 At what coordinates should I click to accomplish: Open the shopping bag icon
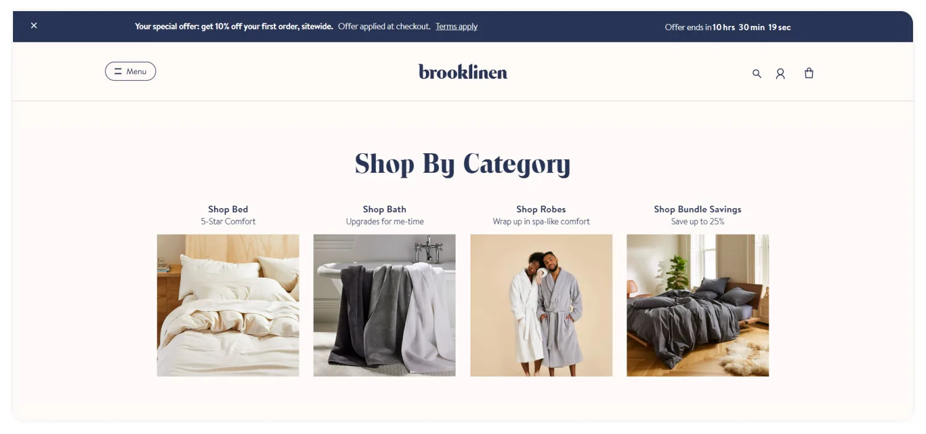[809, 73]
